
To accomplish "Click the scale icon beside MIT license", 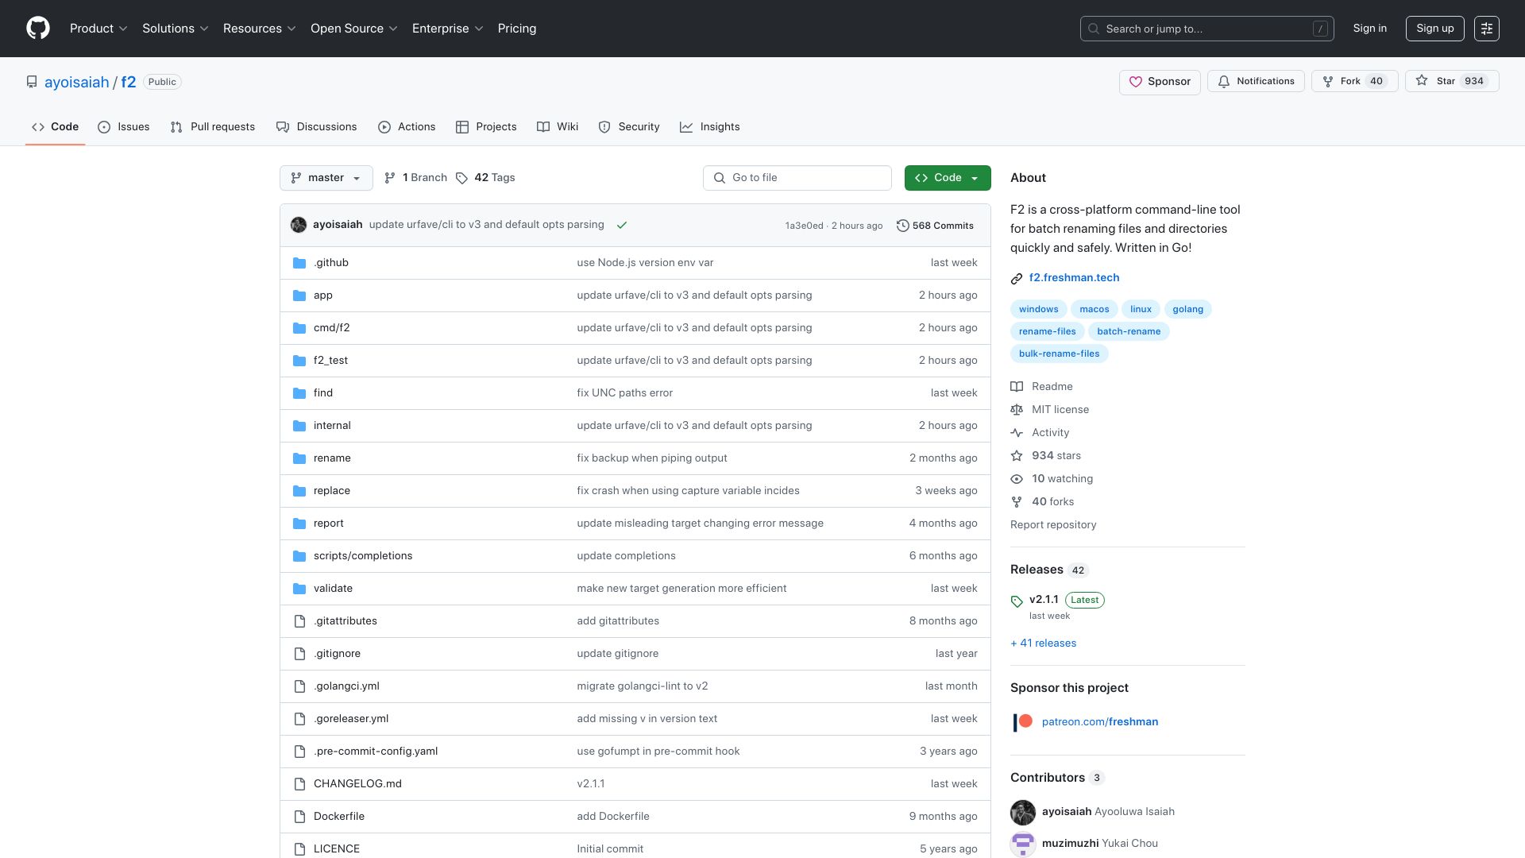I will coord(1017,410).
